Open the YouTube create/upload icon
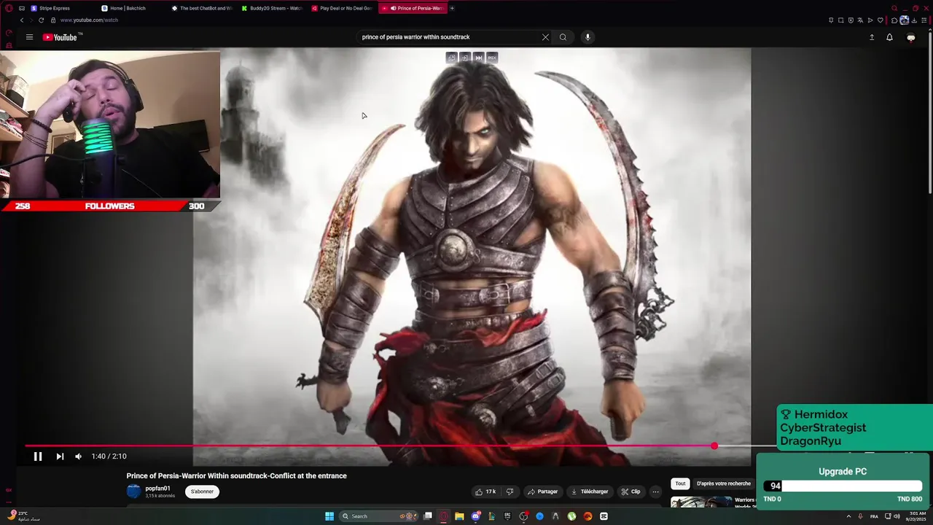 tap(872, 37)
